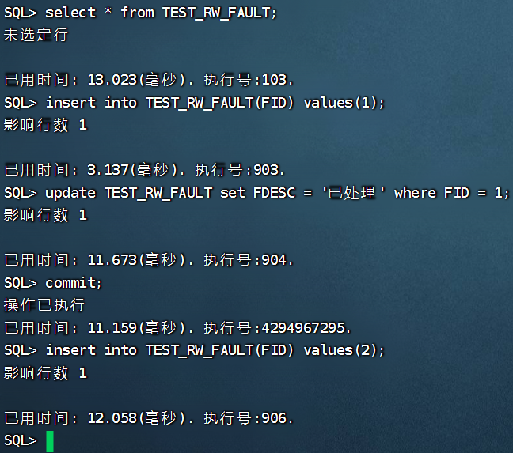Click the green cursor at the last SQL prompt
This screenshot has height=453, width=513.
(50, 441)
